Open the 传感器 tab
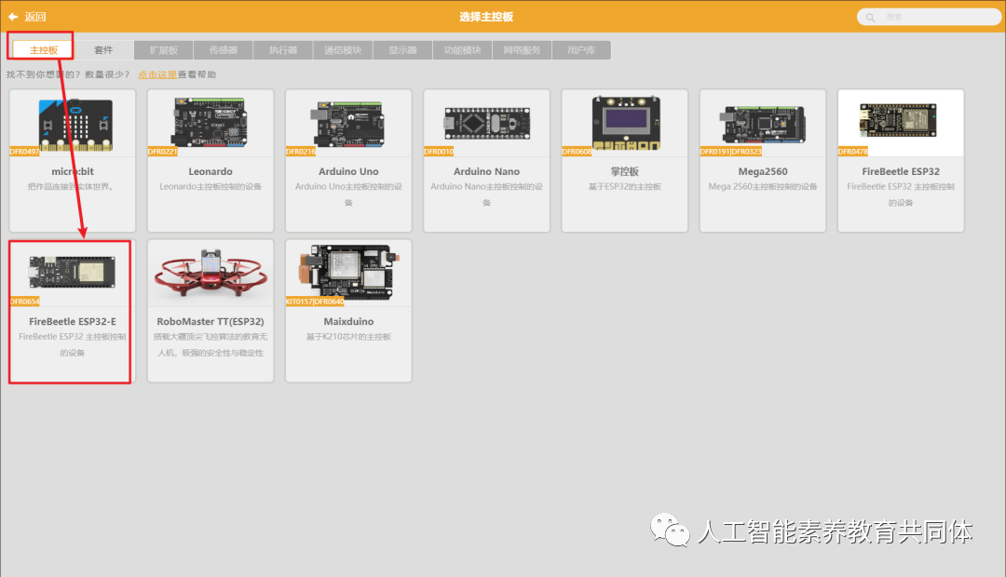Image resolution: width=1006 pixels, height=577 pixels. (224, 50)
